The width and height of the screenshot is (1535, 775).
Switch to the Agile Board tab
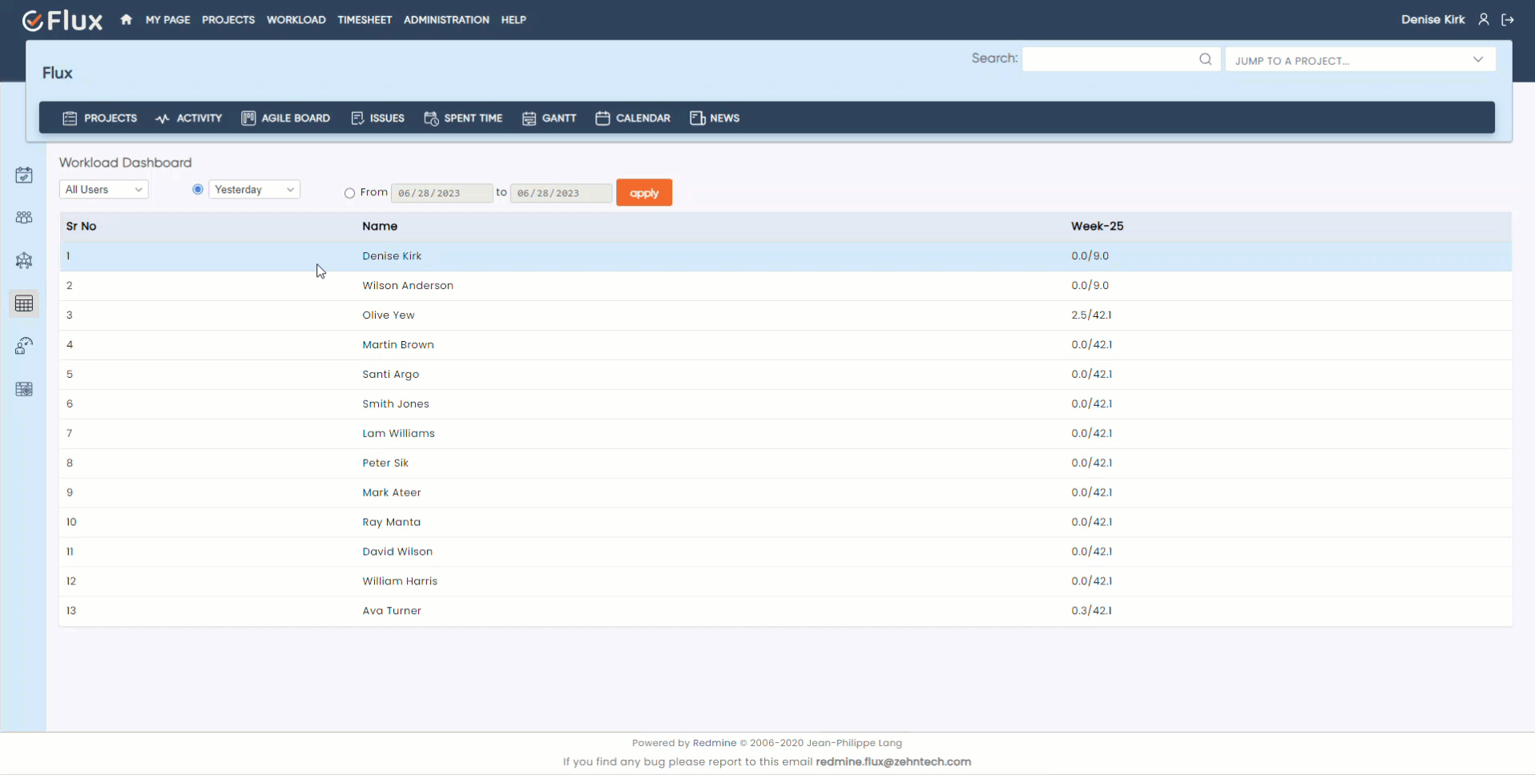tap(286, 118)
